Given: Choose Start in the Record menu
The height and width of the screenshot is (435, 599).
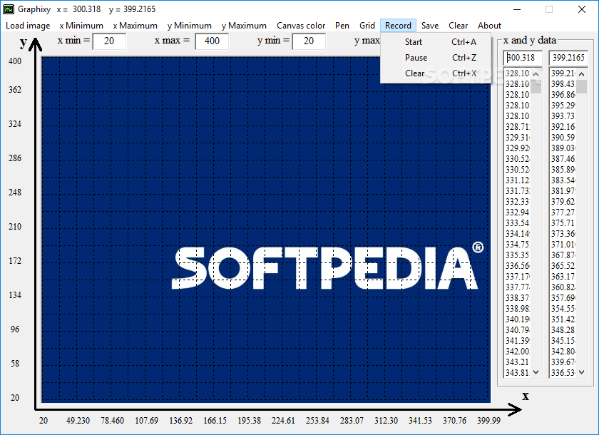Looking at the screenshot, I should pos(436,42).
